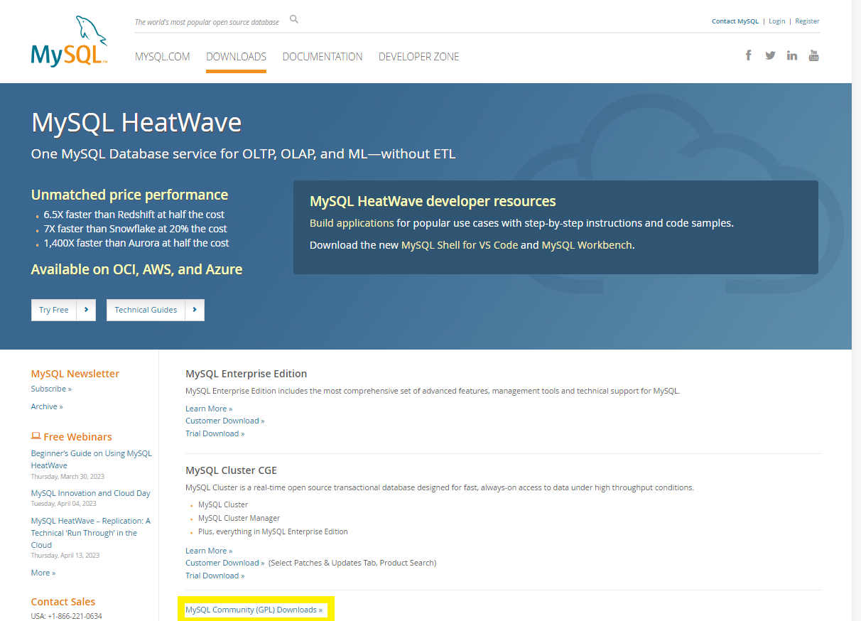
Task: Click the Contact MySQL link
Action: tap(735, 21)
